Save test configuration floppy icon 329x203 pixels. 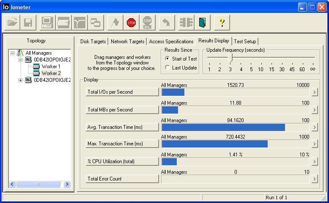(28, 22)
